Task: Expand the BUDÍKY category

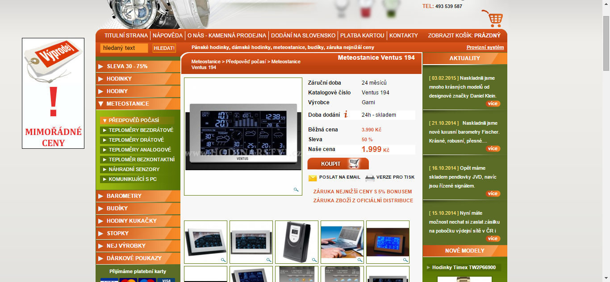Action: (x=138, y=208)
